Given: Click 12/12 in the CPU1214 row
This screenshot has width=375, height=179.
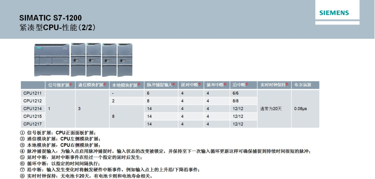Looking at the screenshot, I should 238,109.
